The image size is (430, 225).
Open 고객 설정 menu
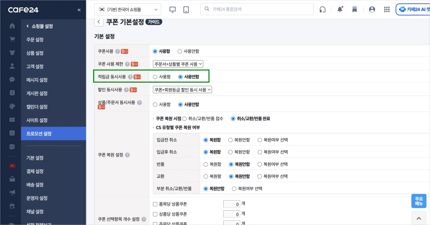(35, 66)
